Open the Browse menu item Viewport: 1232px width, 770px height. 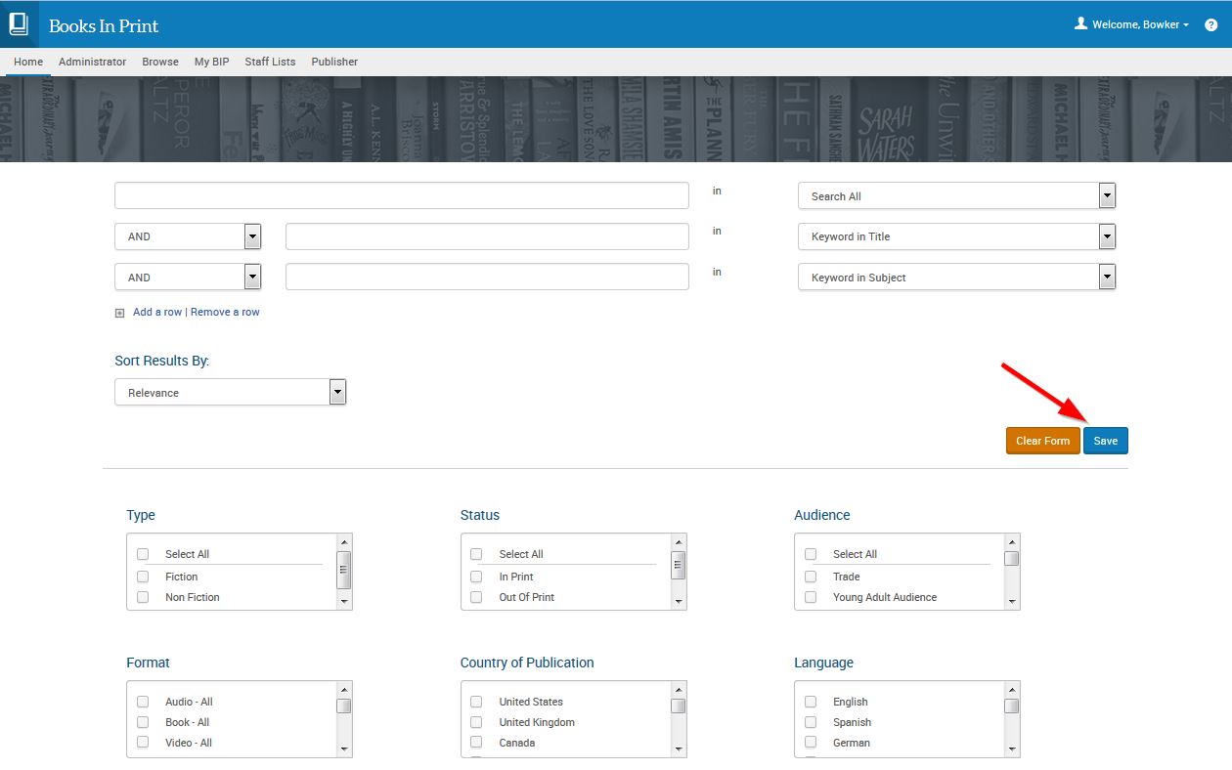160,62
